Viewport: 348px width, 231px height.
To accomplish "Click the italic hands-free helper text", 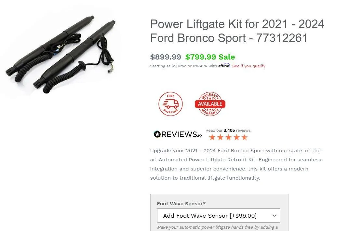I will (x=218, y=227).
